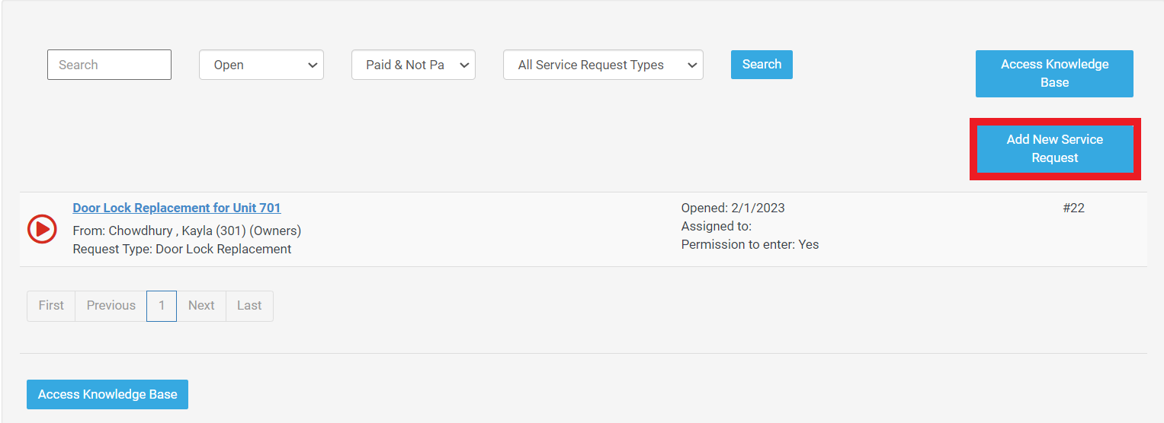Image resolution: width=1164 pixels, height=423 pixels.
Task: Click the bottom Access Knowledge Base button
Action: (107, 395)
